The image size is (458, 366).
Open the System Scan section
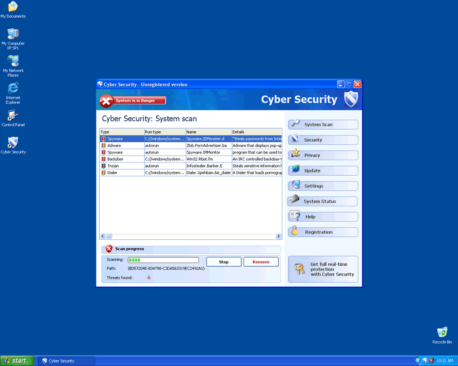[323, 124]
